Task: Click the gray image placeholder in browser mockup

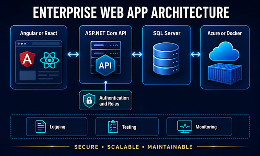Action: tap(28, 76)
